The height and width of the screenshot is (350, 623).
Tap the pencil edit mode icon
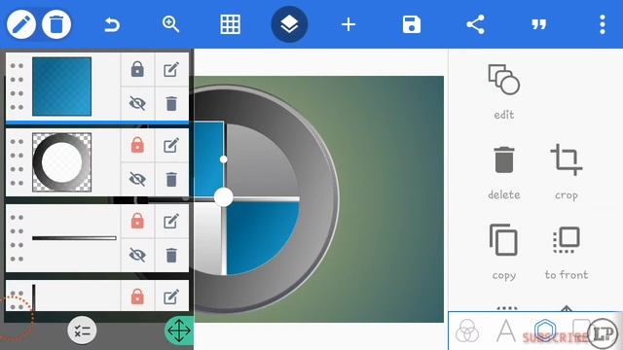[20, 24]
